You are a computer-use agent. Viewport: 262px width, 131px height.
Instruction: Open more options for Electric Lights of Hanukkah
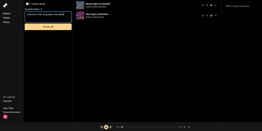click(215, 5)
